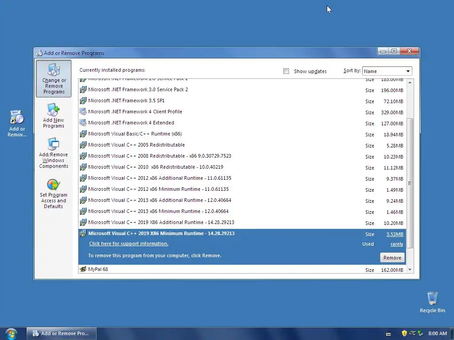Image resolution: width=454 pixels, height=340 pixels.
Task: Click Remove button for Visual C++ 2019 Minimum
Action: click(x=392, y=258)
